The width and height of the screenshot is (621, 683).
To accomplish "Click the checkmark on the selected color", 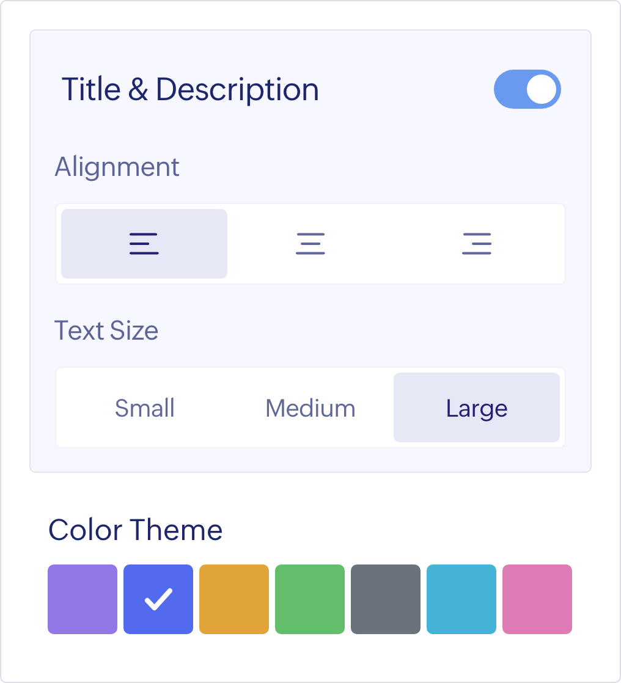I will (158, 599).
